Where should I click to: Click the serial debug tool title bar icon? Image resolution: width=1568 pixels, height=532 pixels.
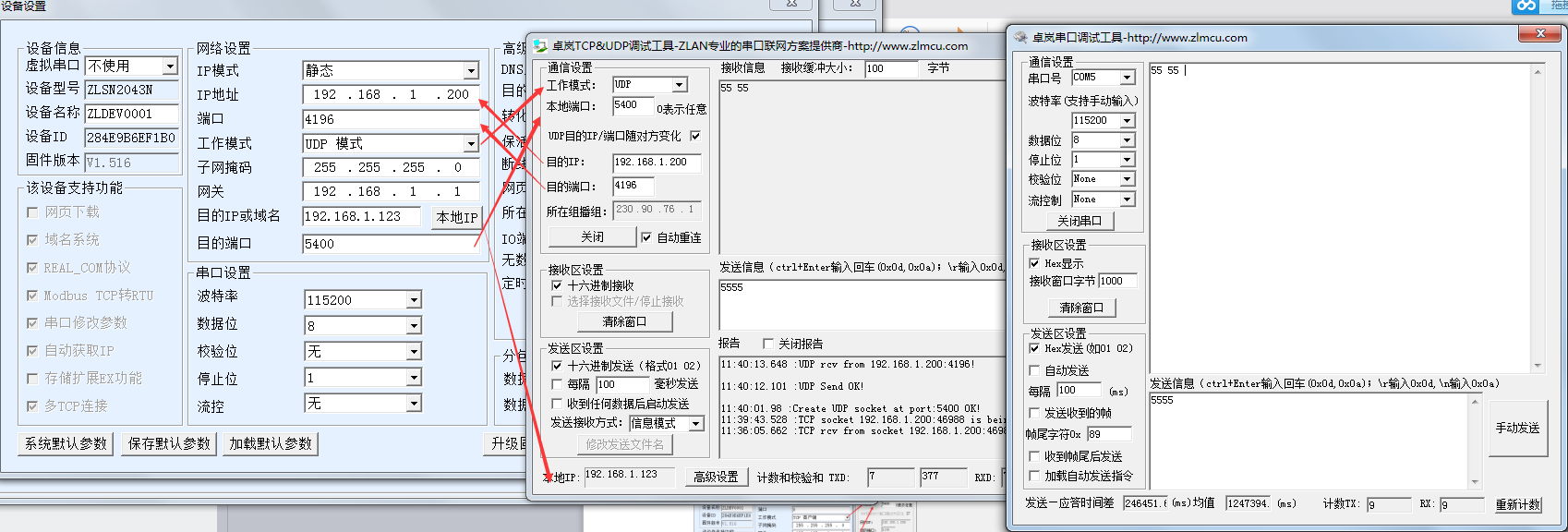pyautogui.click(x=1020, y=38)
